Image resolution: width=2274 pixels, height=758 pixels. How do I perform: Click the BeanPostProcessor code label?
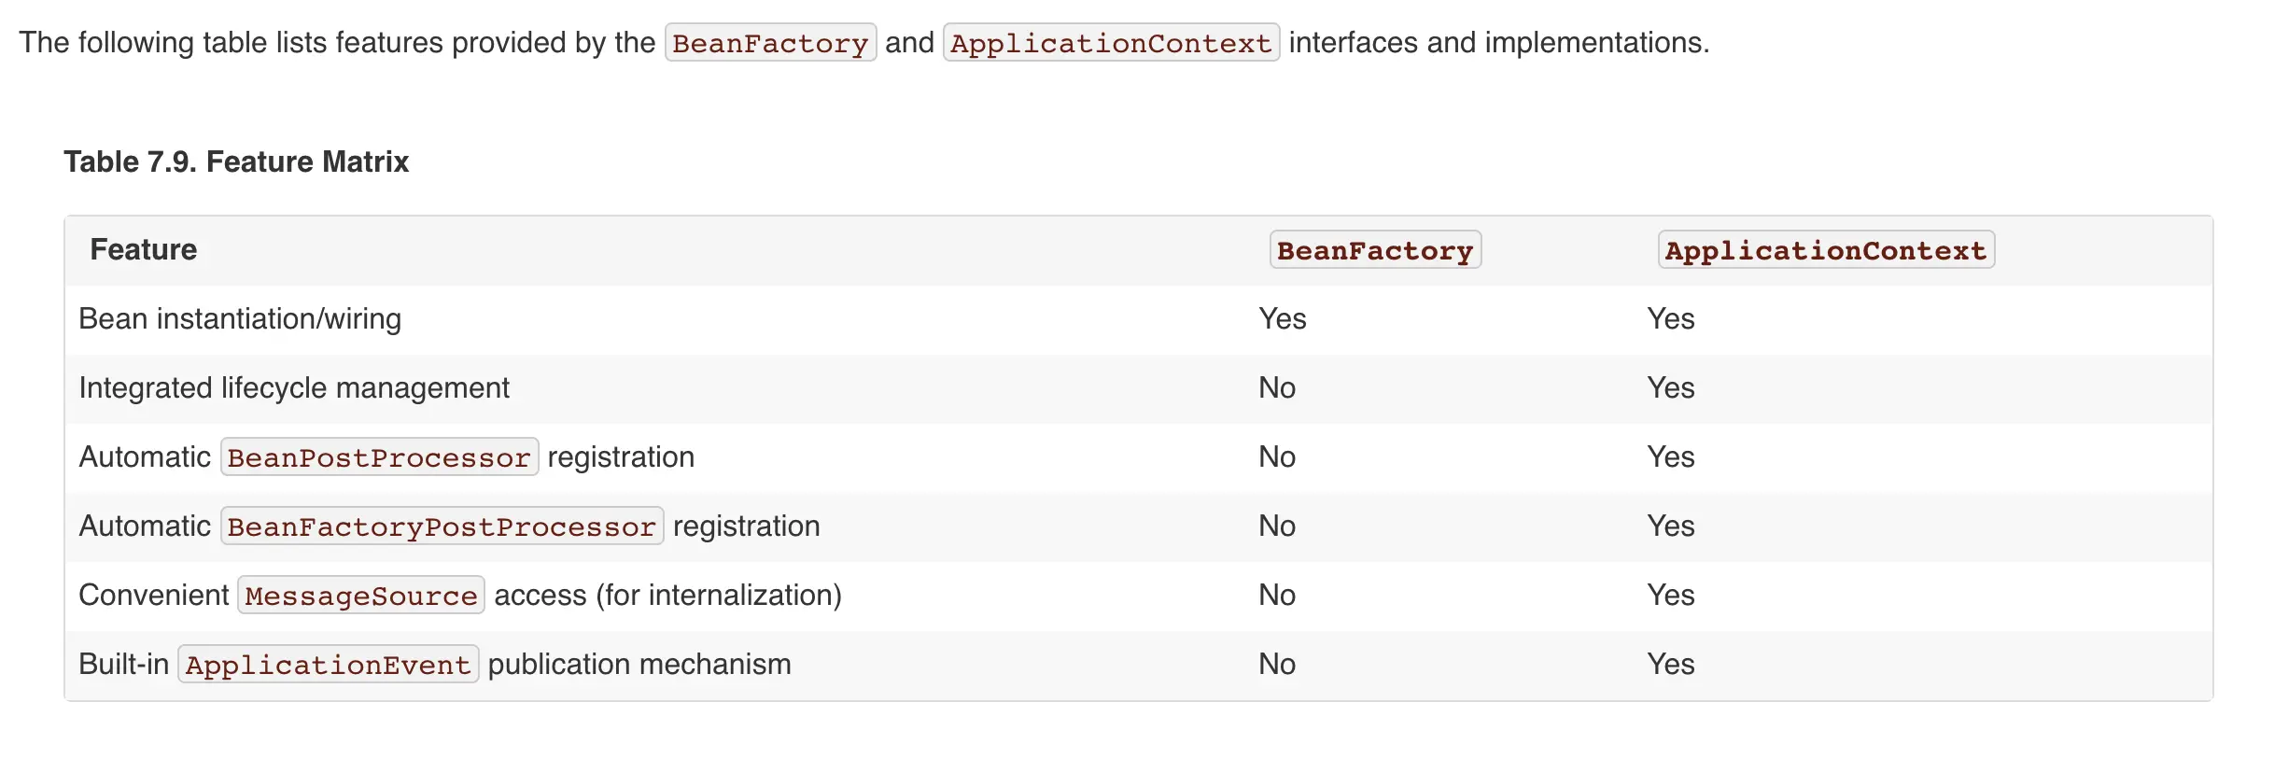379,457
